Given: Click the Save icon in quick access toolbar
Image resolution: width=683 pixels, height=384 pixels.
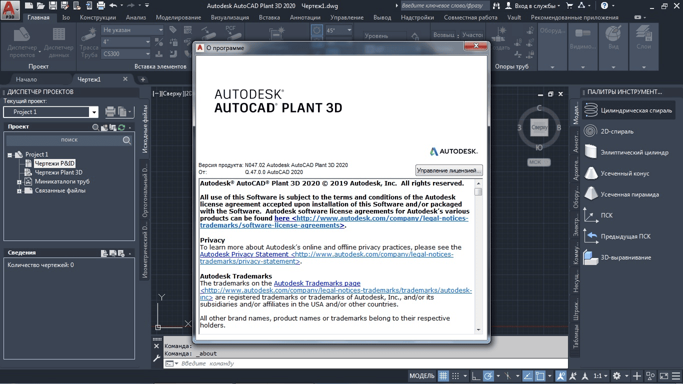Looking at the screenshot, I should tap(52, 6).
